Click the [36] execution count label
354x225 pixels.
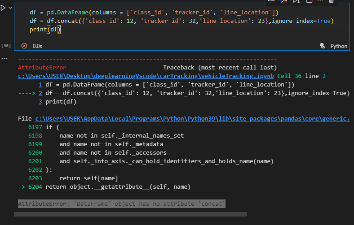6,46
